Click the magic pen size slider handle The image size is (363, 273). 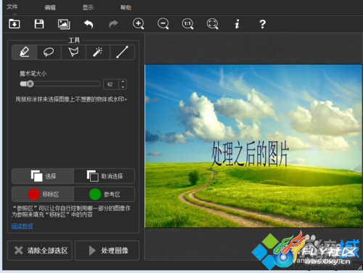pos(30,84)
